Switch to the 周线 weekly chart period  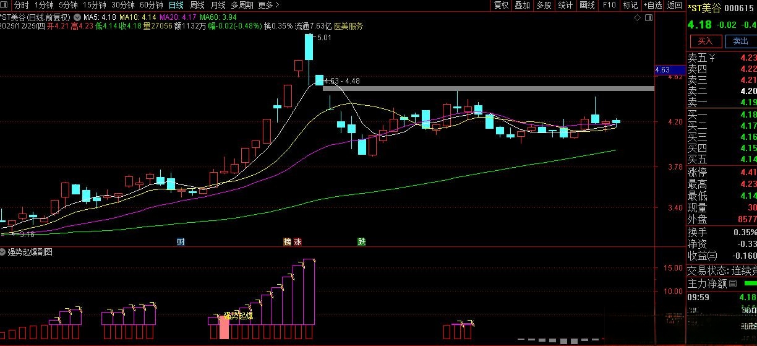point(197,5)
